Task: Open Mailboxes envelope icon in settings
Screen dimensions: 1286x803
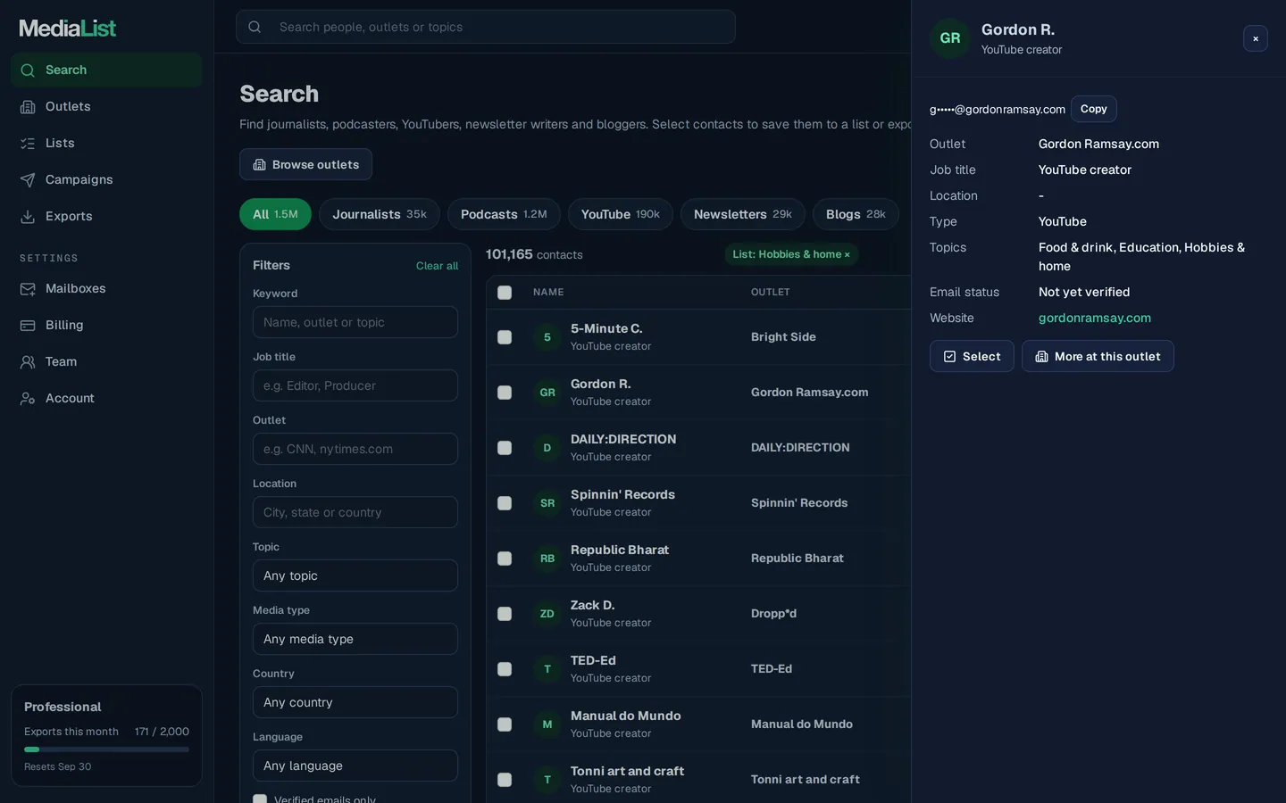Action: [x=28, y=289]
